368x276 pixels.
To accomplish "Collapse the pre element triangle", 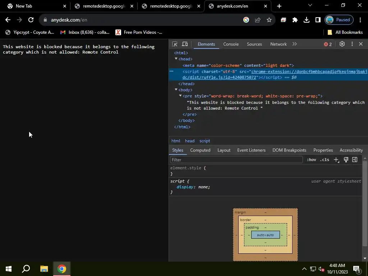I will click(180, 96).
